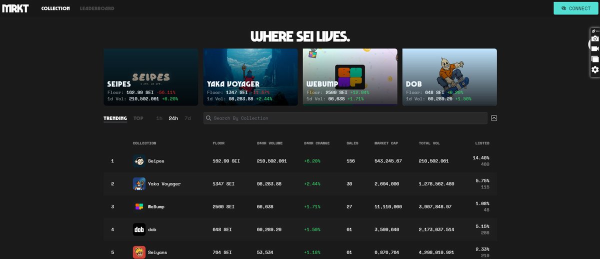Viewport: 600px width, 259px height.
Task: Sort by the Total Vol column header
Action: (x=429, y=143)
